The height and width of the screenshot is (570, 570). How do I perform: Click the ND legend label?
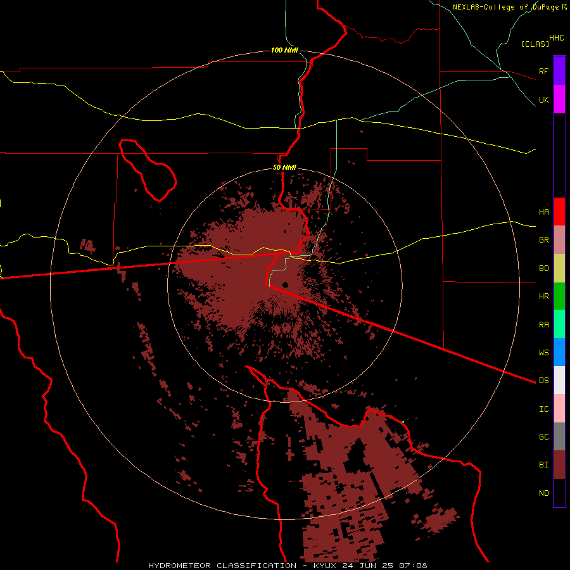[543, 493]
